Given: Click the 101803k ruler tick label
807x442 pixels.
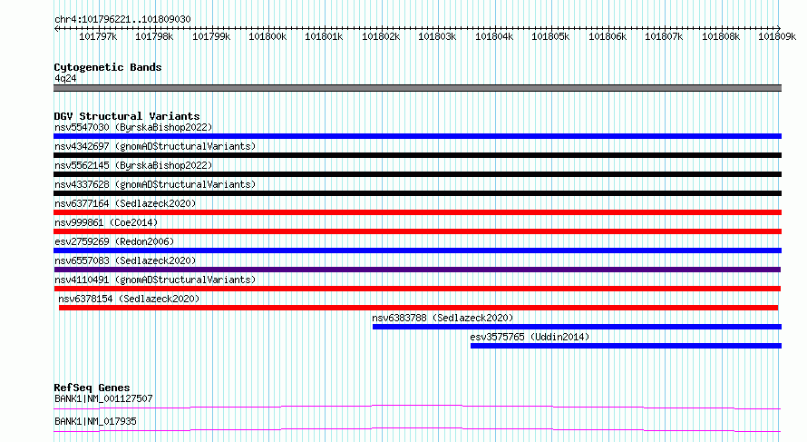Looking at the screenshot, I should 437,37.
